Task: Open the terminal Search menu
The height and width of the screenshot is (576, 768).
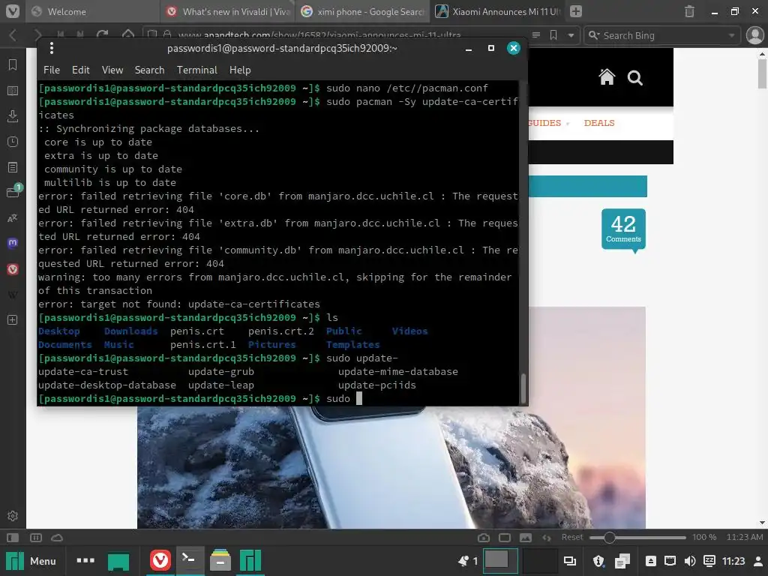Action: pos(149,70)
